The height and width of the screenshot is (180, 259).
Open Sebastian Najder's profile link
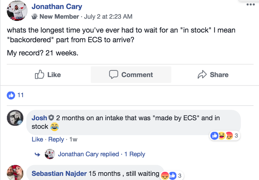tap(59, 174)
